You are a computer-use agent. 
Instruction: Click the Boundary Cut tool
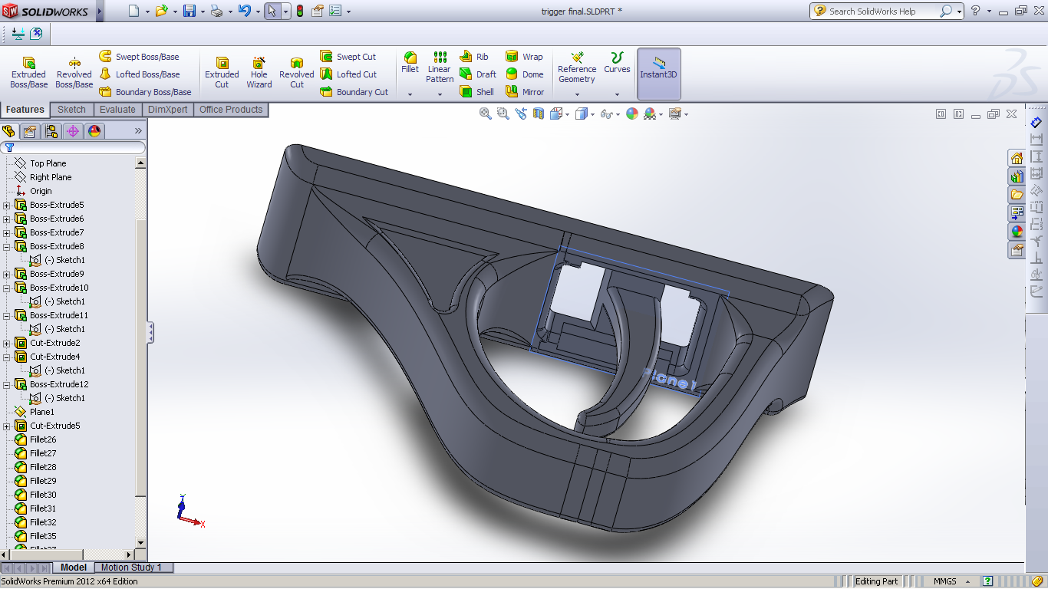[354, 92]
